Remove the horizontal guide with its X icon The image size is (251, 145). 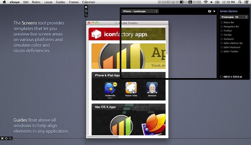coord(2,138)
